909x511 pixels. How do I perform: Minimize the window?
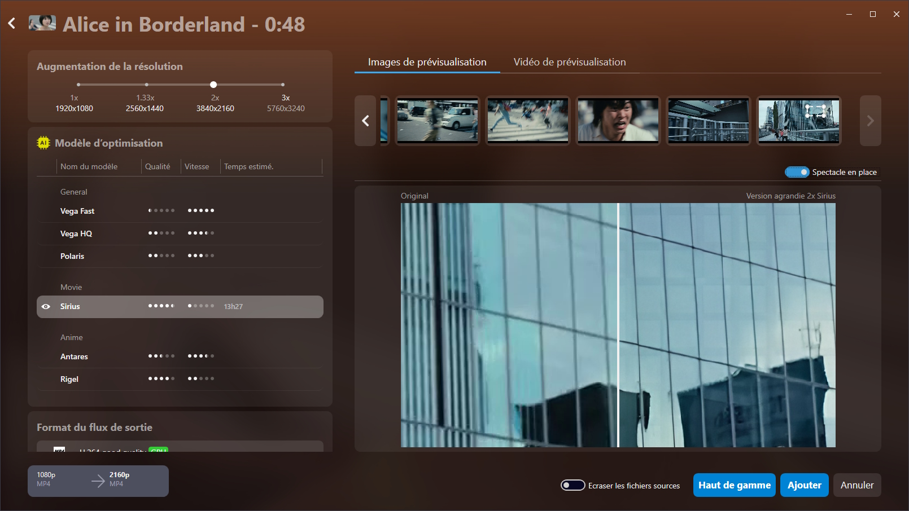(x=849, y=14)
